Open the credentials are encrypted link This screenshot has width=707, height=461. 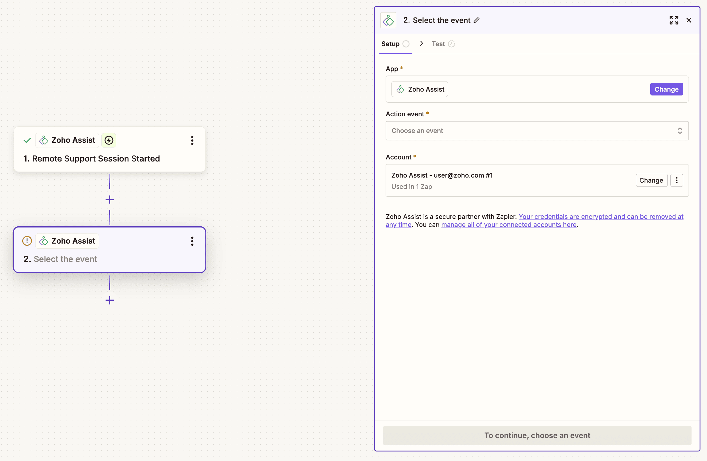coord(601,217)
